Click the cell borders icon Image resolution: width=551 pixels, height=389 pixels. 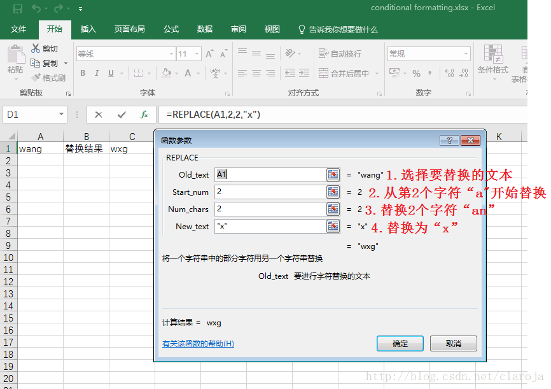139,73
